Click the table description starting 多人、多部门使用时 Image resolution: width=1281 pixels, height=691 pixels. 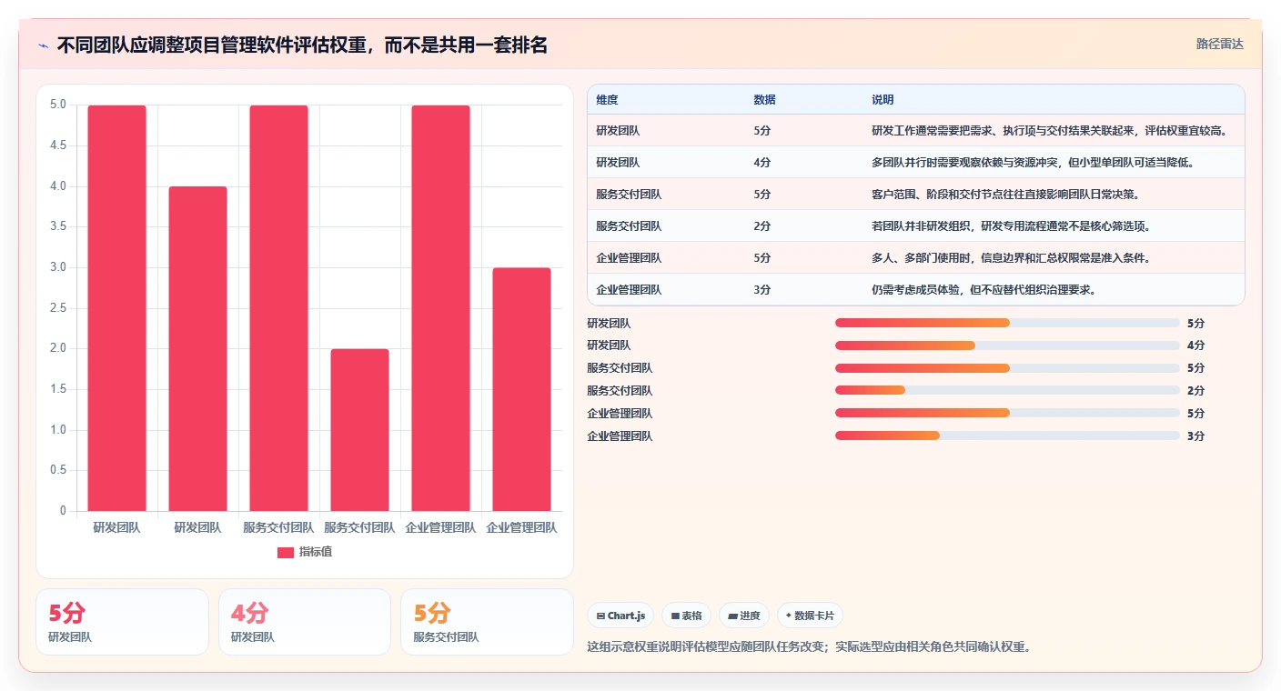coord(1011,258)
